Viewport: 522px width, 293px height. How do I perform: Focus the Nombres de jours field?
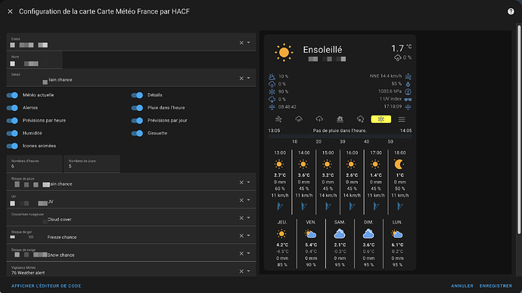coord(92,164)
